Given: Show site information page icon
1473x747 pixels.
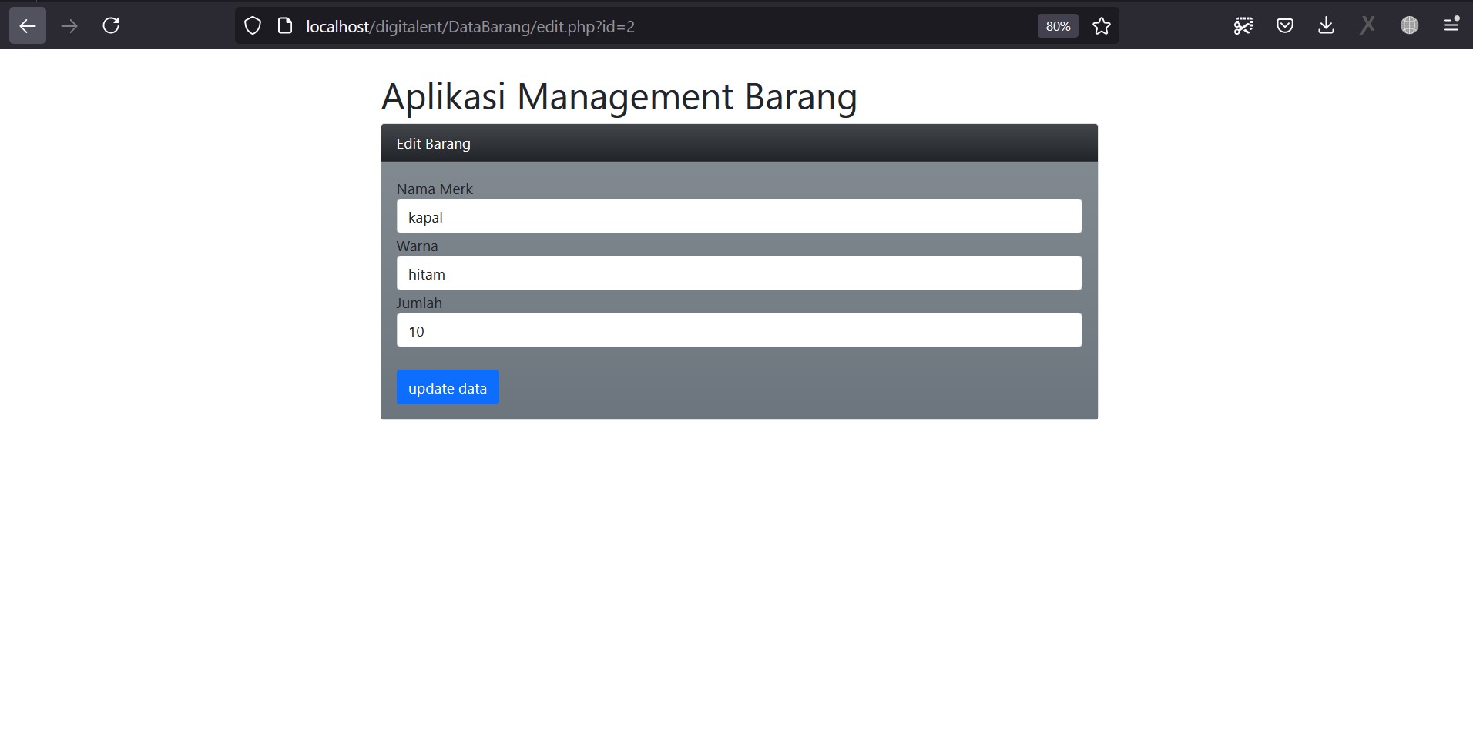Looking at the screenshot, I should 285,26.
